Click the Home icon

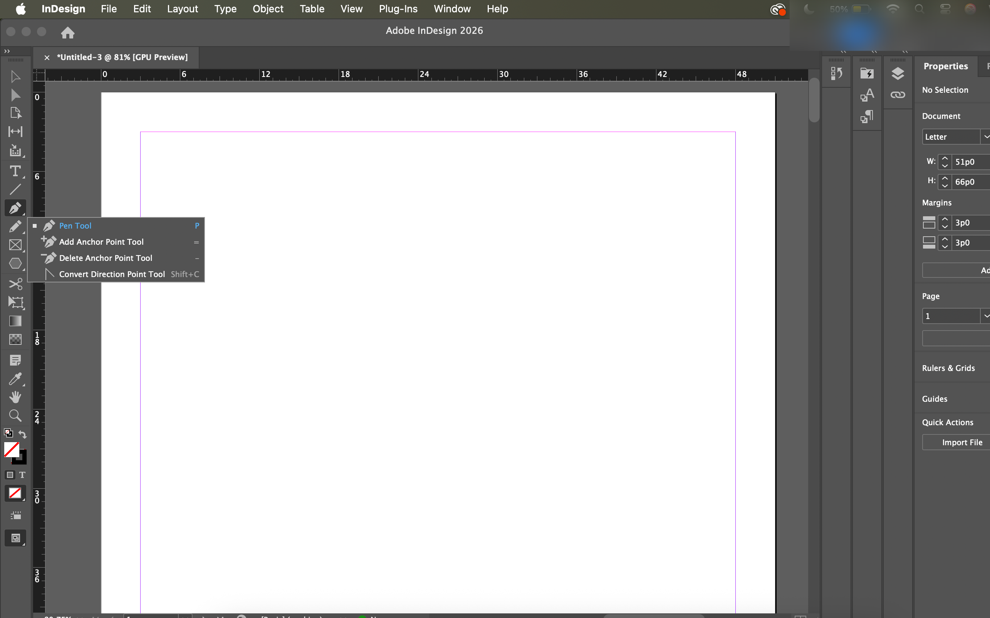pos(67,33)
